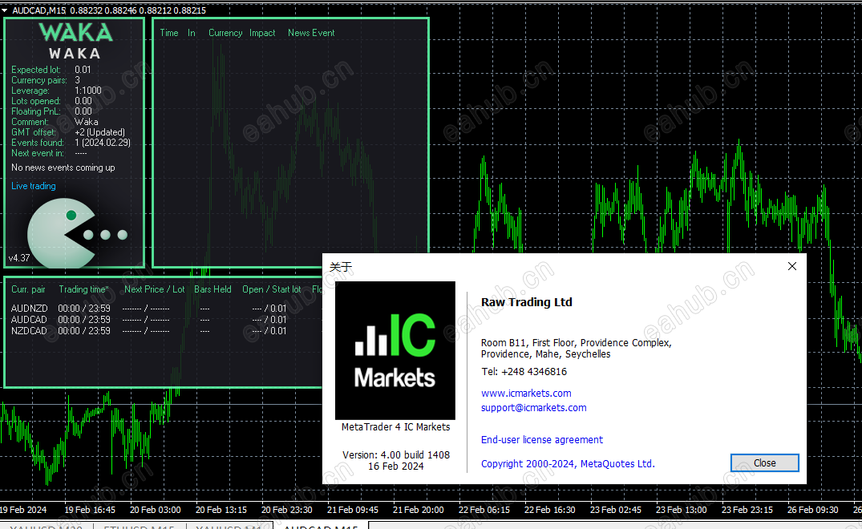Image resolution: width=862 pixels, height=529 pixels.
Task: Click the Copyright MetaQuotes Ltd. link
Action: tap(568, 463)
